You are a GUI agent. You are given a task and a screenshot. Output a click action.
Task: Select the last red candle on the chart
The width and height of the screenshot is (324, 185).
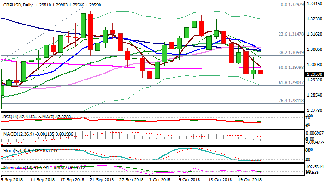(261, 72)
